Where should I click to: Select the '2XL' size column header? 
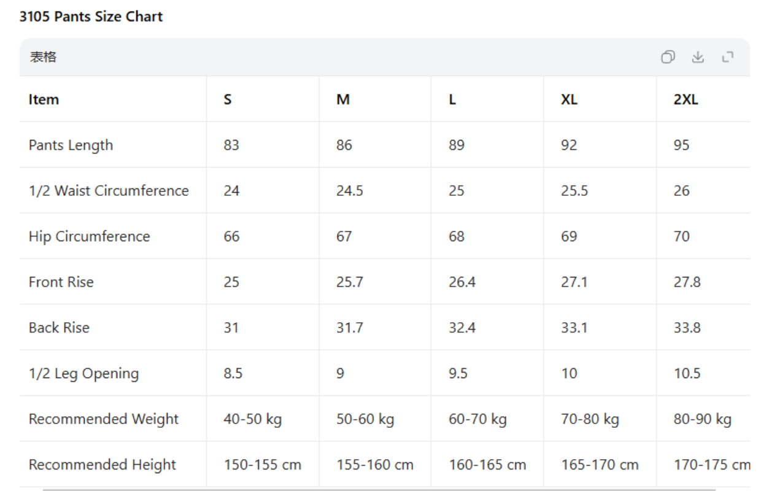tap(685, 99)
